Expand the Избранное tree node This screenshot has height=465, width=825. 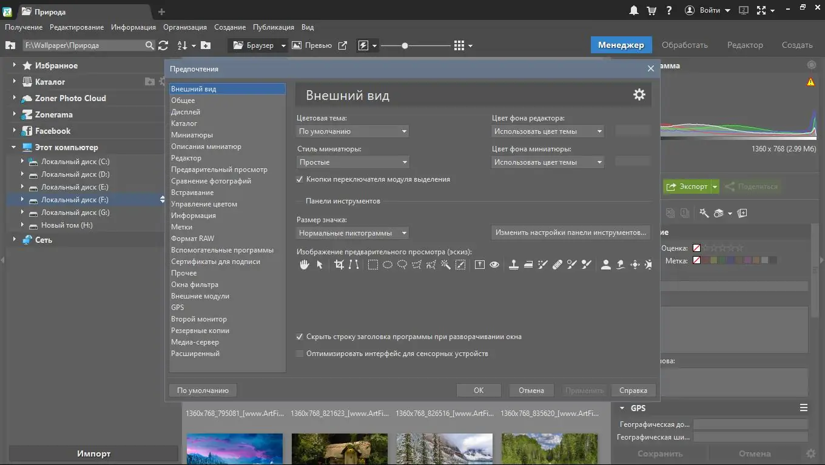tap(14, 65)
